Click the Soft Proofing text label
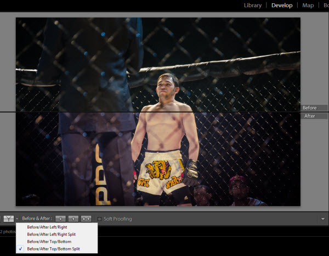This screenshot has height=256, width=329. pyautogui.click(x=117, y=219)
